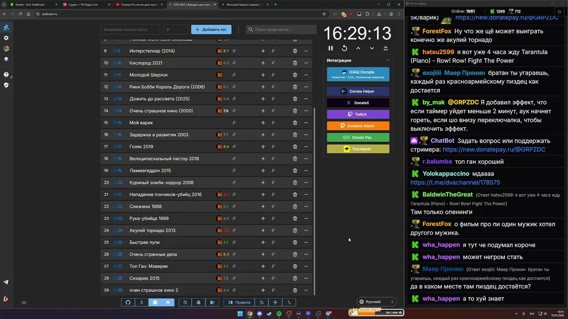
Task: Toggle the flame effect button in bottom toolbar
Action: 168,303
